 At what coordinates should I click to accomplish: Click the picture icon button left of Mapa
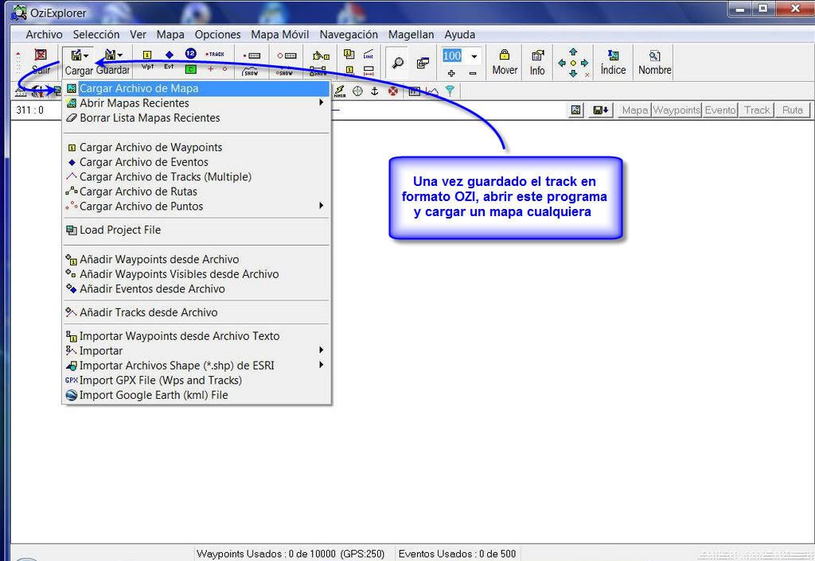pos(576,110)
